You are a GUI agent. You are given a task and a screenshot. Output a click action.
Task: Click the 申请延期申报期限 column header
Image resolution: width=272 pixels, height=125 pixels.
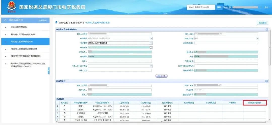coord(254,103)
